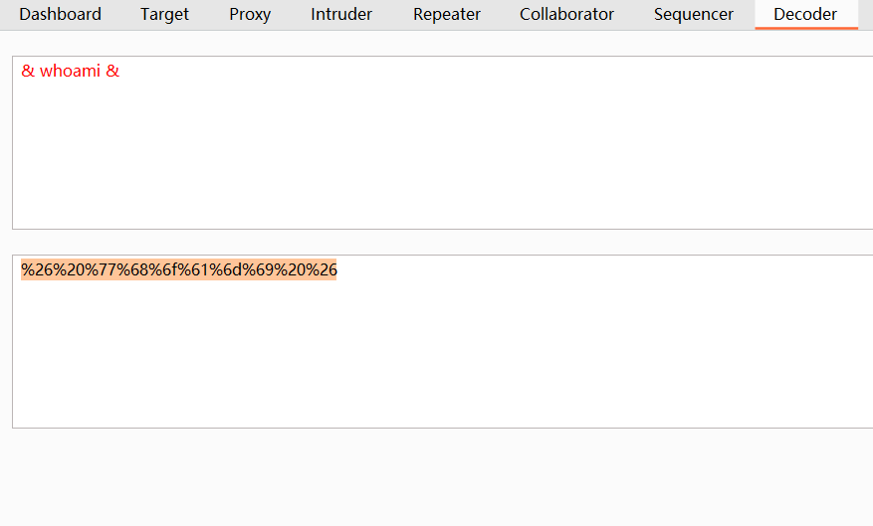This screenshot has width=873, height=526.
Task: Click the active Decoder tab
Action: [805, 14]
